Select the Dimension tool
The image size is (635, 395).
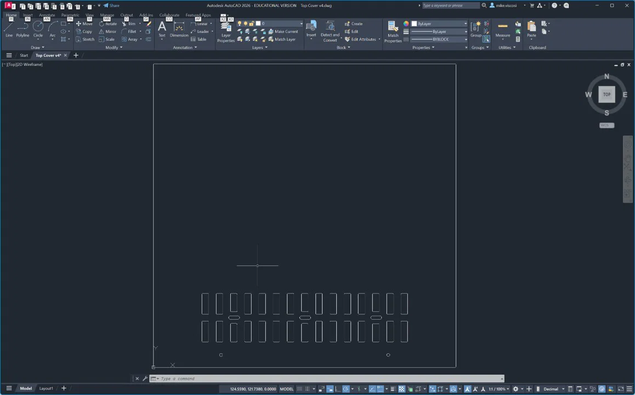click(179, 29)
